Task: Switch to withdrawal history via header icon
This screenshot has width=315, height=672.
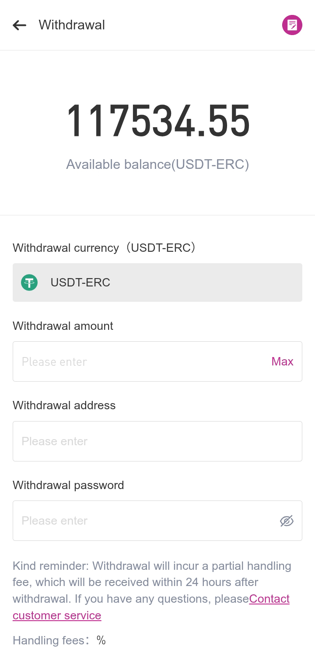Action: tap(291, 25)
